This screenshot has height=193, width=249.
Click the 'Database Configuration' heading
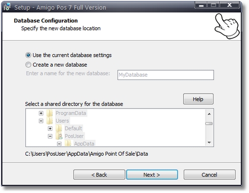[46, 20]
